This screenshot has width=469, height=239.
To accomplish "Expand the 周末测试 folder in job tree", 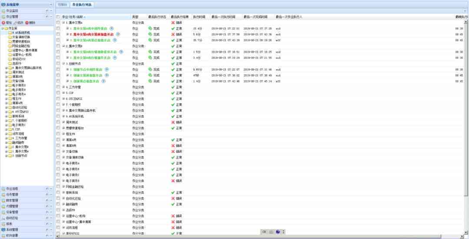I will (x=6, y=72).
